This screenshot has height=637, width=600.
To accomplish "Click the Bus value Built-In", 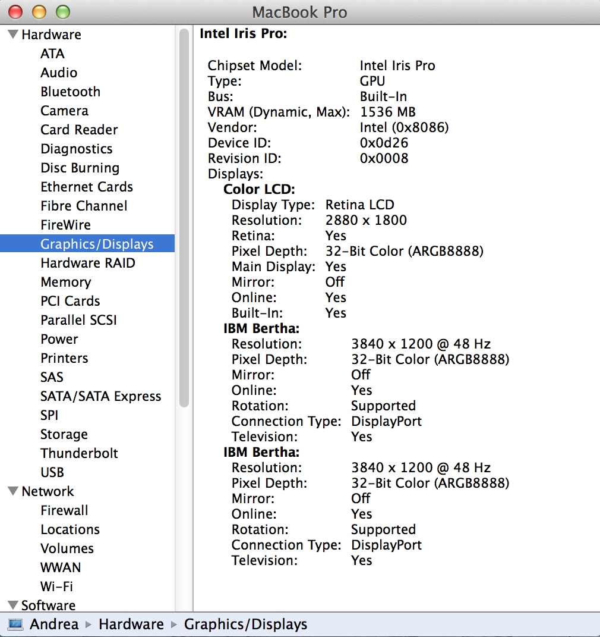I will 383,96.
